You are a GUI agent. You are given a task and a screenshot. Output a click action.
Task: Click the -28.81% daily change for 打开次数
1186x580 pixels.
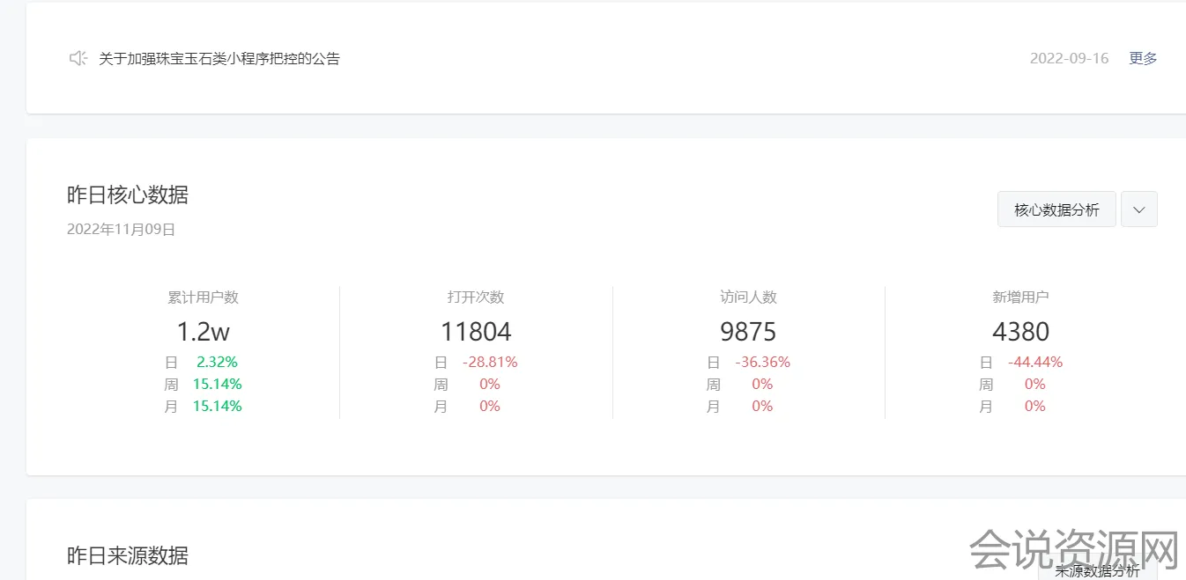(490, 362)
